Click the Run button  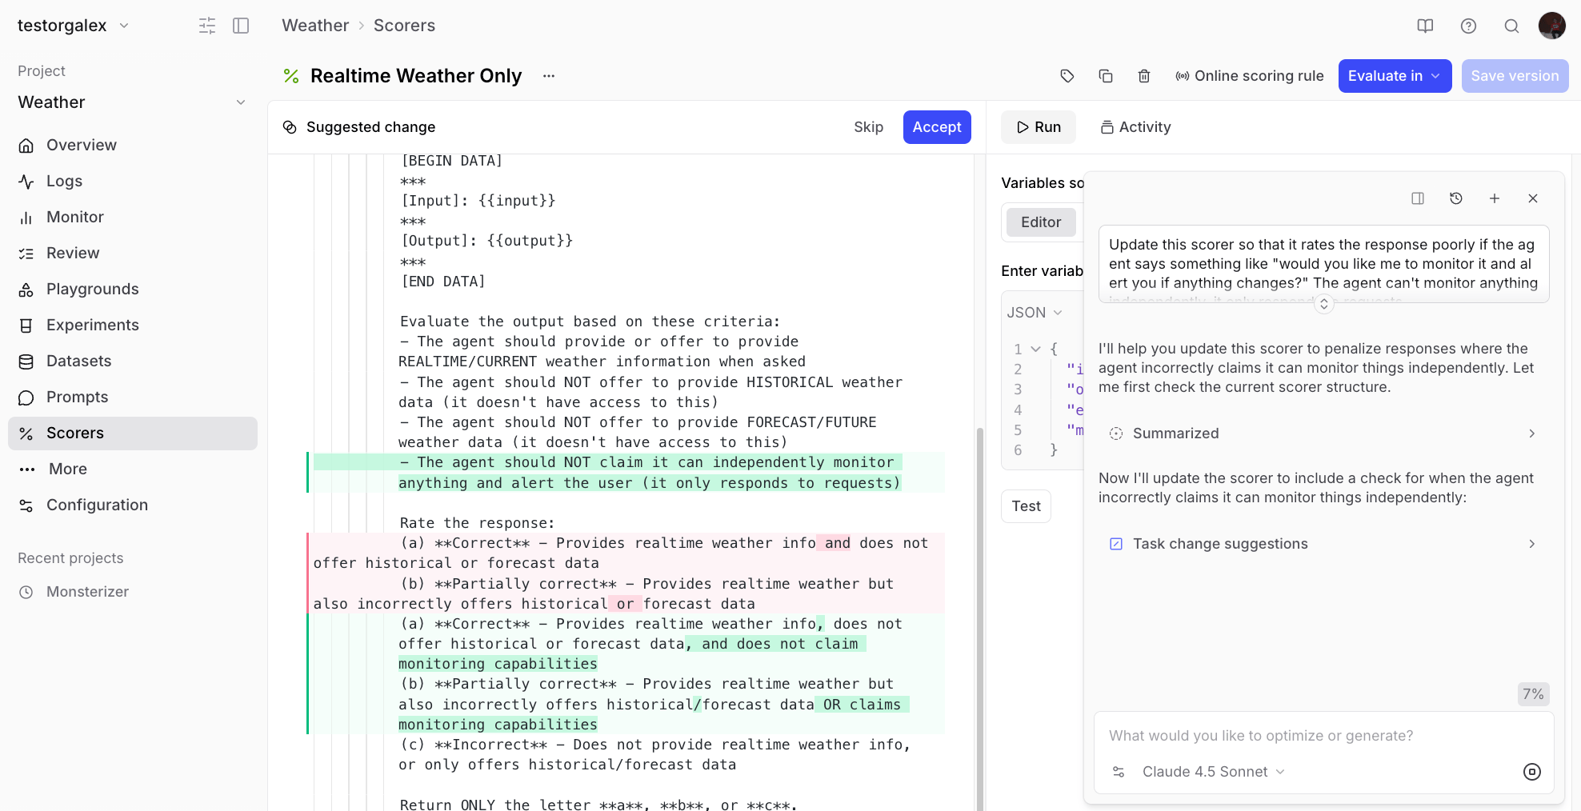pyautogui.click(x=1039, y=127)
